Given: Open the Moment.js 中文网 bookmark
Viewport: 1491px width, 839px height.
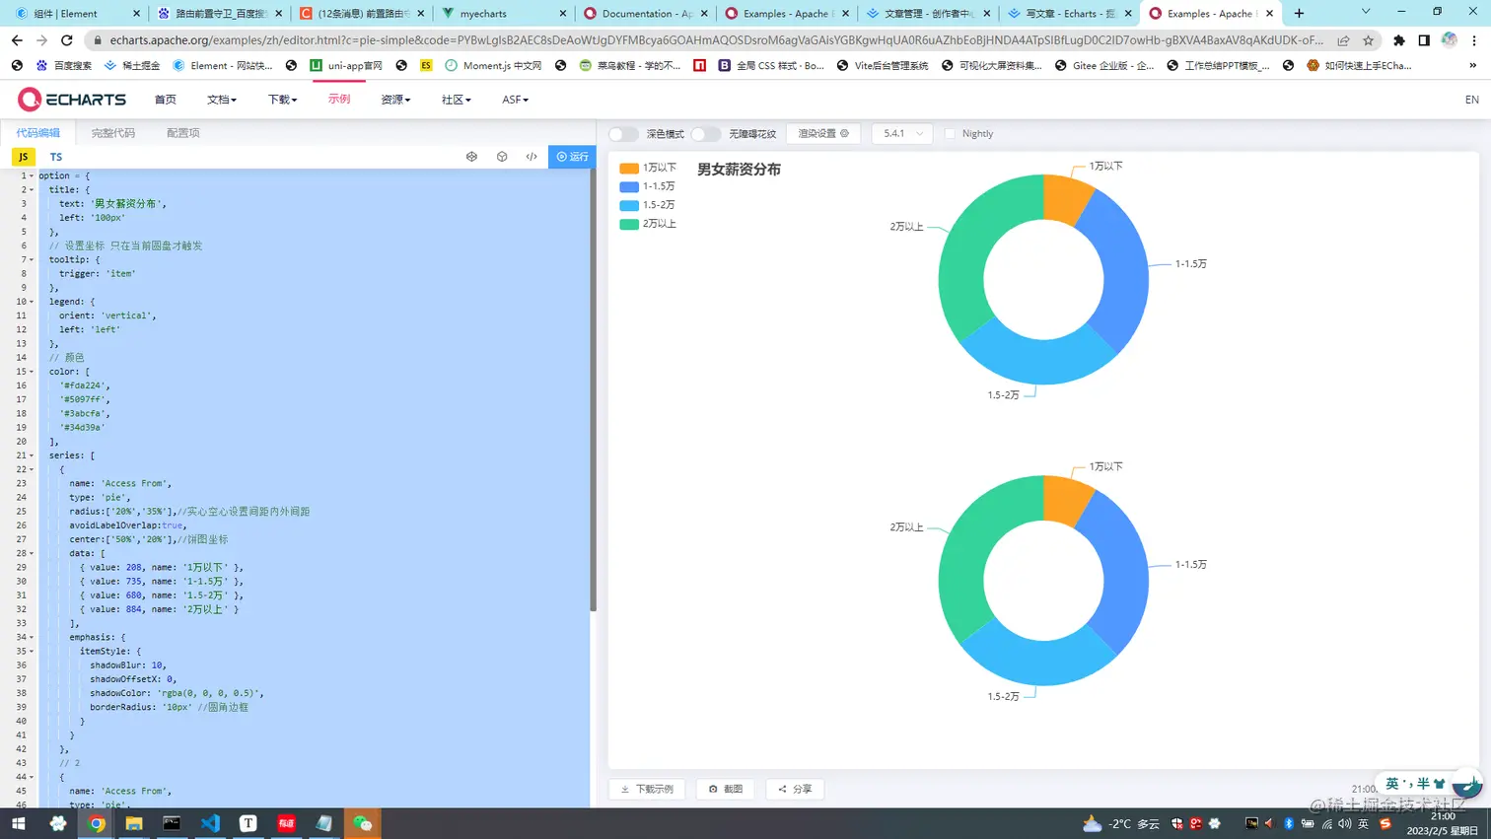Looking at the screenshot, I should click(493, 66).
